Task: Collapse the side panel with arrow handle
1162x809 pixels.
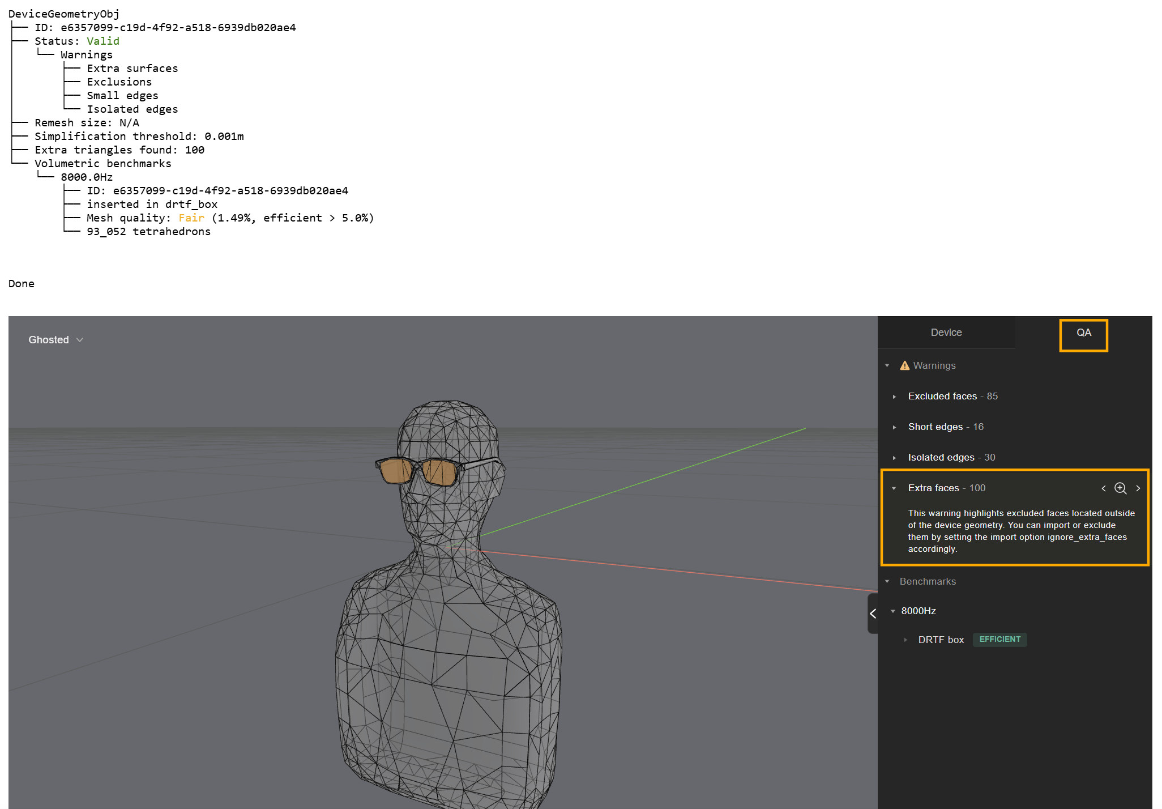Action: (x=873, y=614)
